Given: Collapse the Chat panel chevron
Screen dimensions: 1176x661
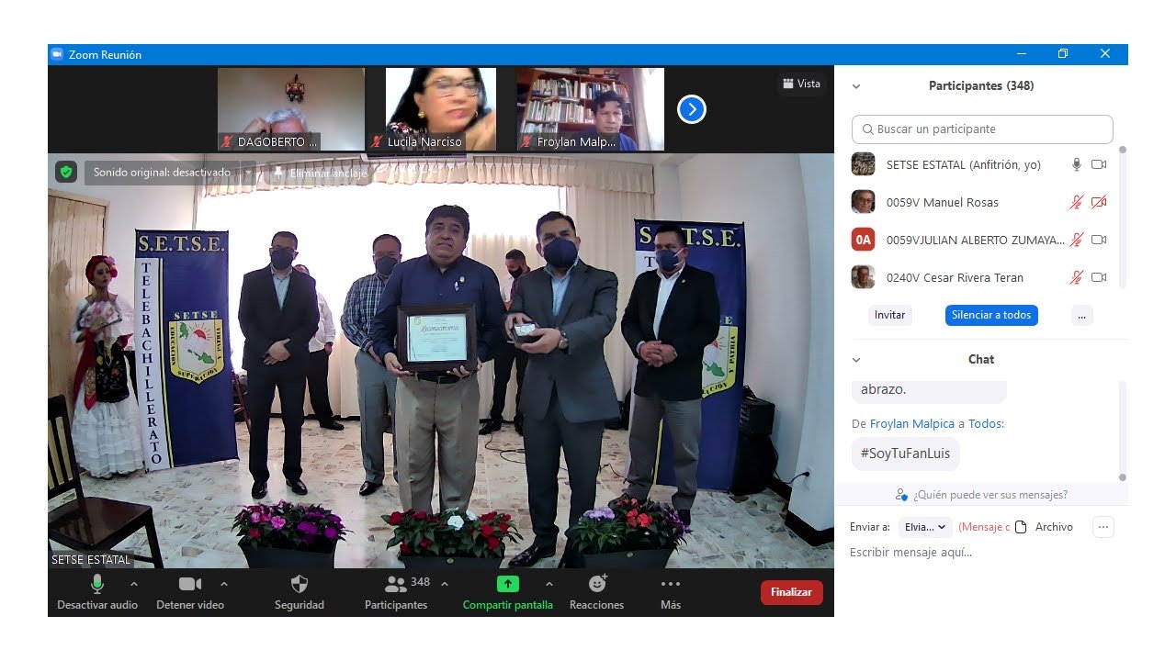Looking at the screenshot, I should [x=856, y=360].
